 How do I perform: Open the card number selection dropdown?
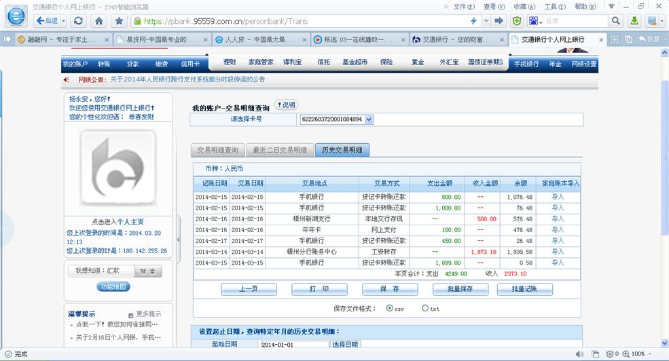(369, 119)
